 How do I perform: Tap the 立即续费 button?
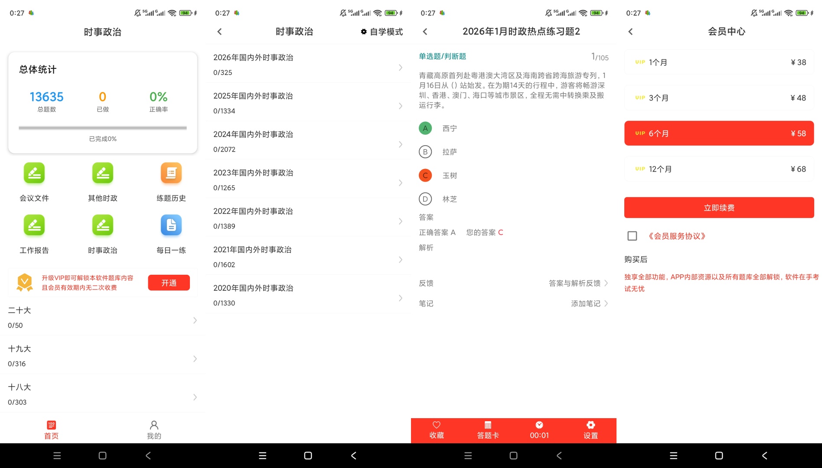(719, 208)
